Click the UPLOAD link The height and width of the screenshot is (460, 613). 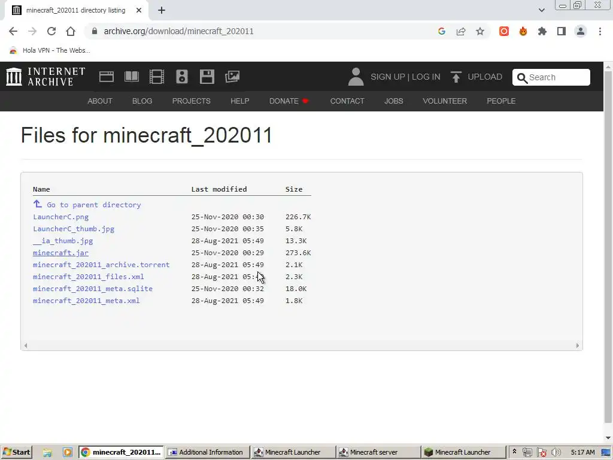pyautogui.click(x=477, y=77)
